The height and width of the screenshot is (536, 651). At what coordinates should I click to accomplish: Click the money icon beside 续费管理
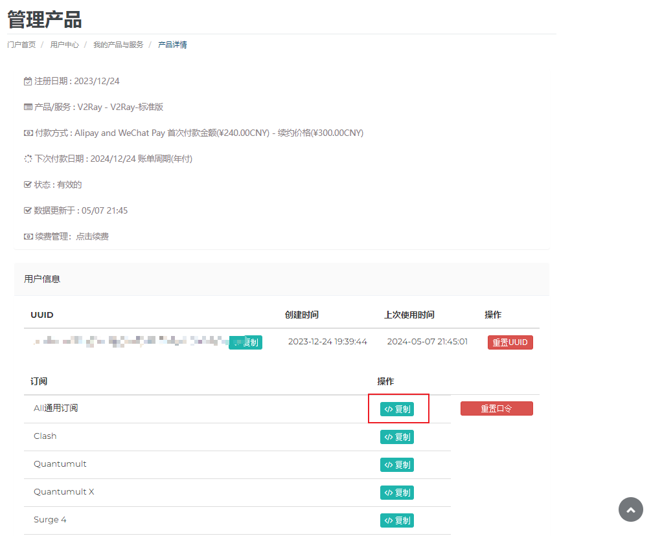point(28,237)
